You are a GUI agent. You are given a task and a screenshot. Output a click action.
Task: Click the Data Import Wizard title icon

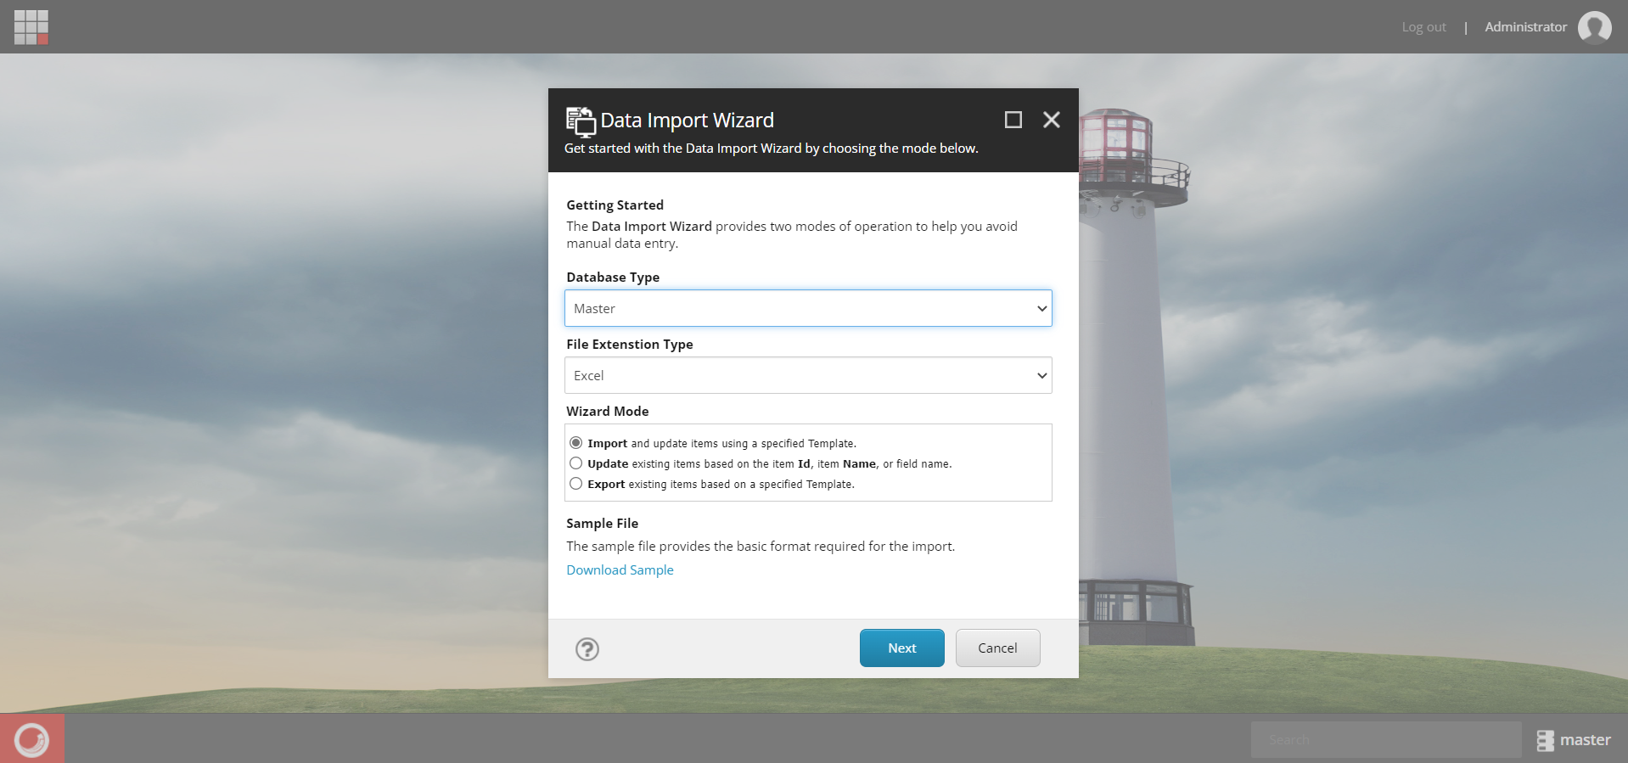coord(581,121)
